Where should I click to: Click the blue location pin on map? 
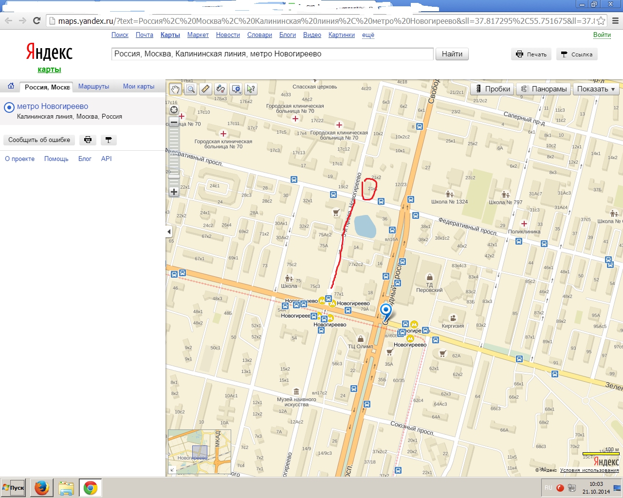click(386, 313)
